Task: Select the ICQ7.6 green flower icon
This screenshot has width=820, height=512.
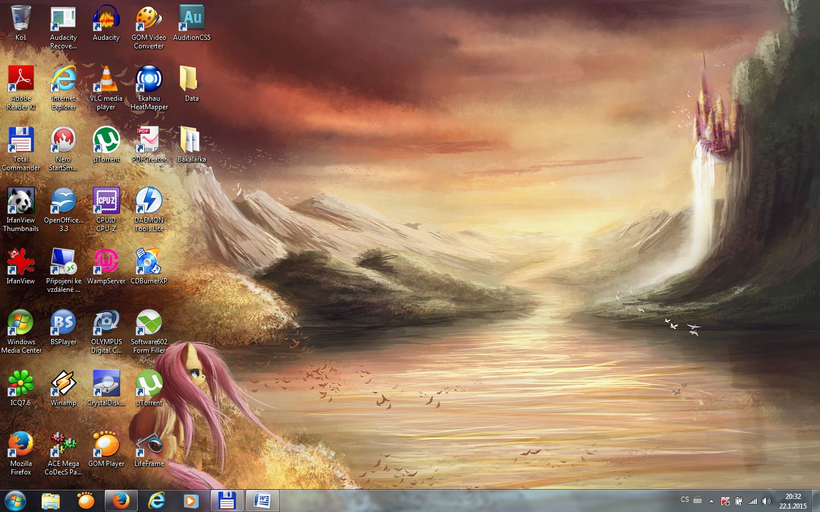Action: 21,389
